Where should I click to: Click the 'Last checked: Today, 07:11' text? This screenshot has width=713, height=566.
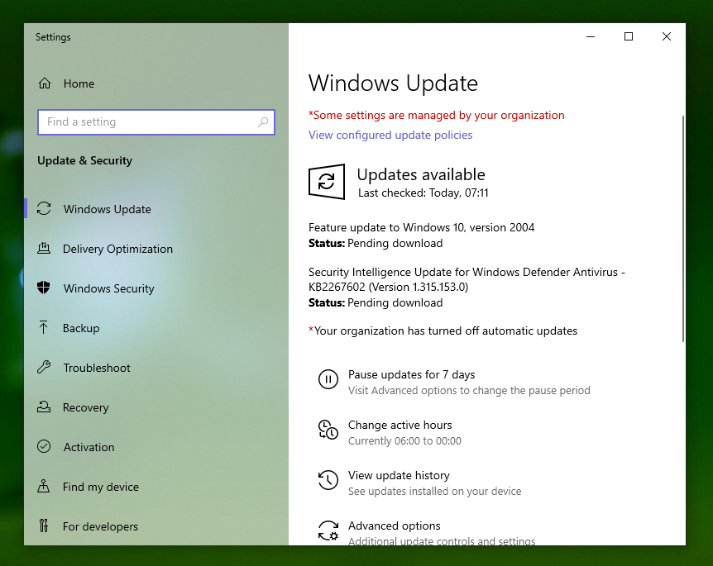tap(423, 193)
